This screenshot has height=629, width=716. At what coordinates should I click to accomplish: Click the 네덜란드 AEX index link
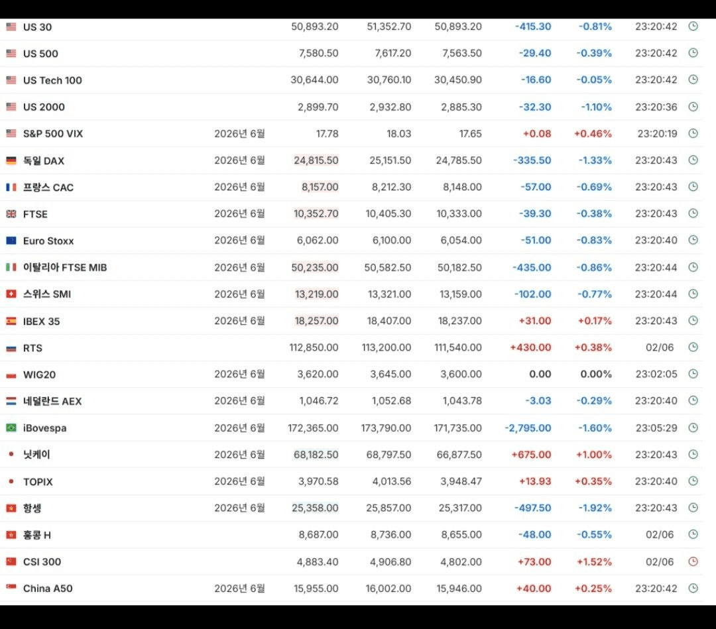tap(52, 401)
